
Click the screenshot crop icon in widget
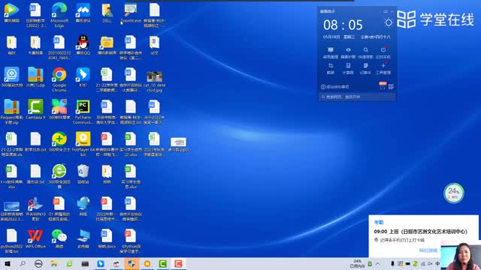(x=331, y=66)
